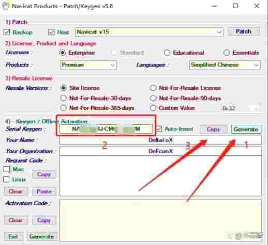Viewport: 268px width, 245px height.
Task: Toggle the Host checkbox
Action: pos(51,32)
